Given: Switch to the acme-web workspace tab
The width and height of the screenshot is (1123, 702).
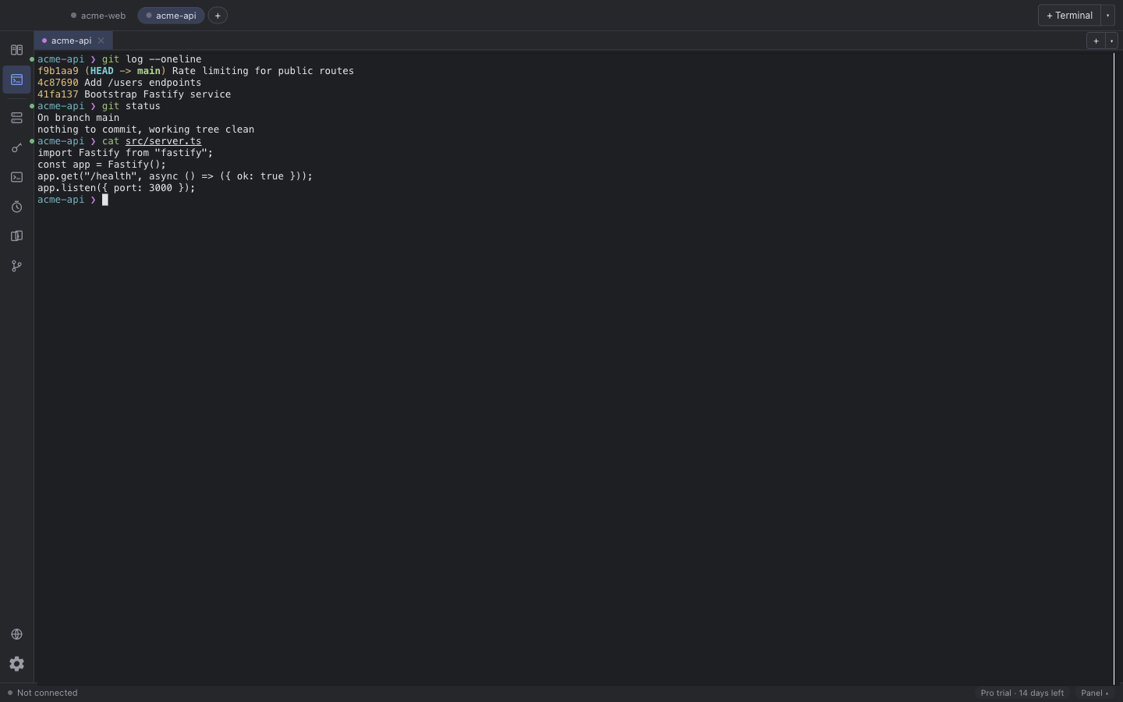Looking at the screenshot, I should point(98,16).
